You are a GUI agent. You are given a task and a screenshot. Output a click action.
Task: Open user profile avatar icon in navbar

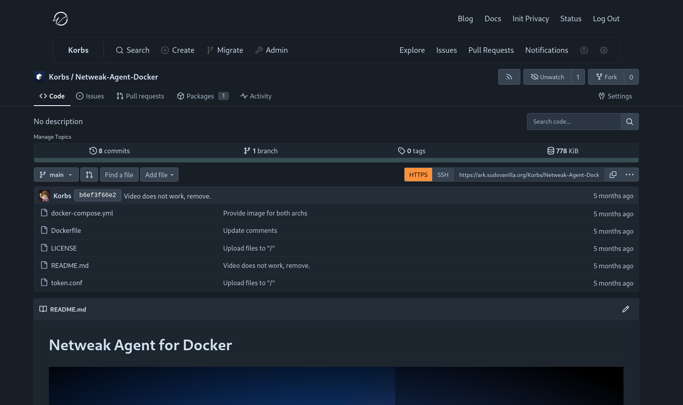coord(584,50)
